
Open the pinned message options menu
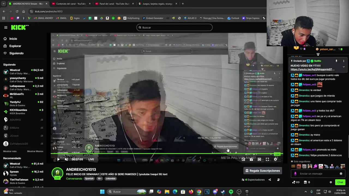pyautogui.click(x=344, y=61)
